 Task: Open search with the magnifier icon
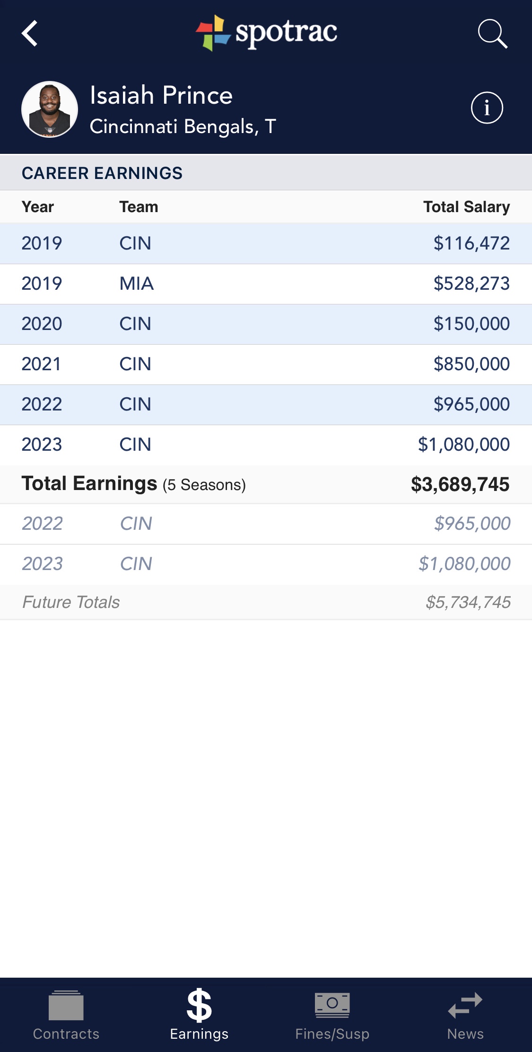click(x=492, y=34)
